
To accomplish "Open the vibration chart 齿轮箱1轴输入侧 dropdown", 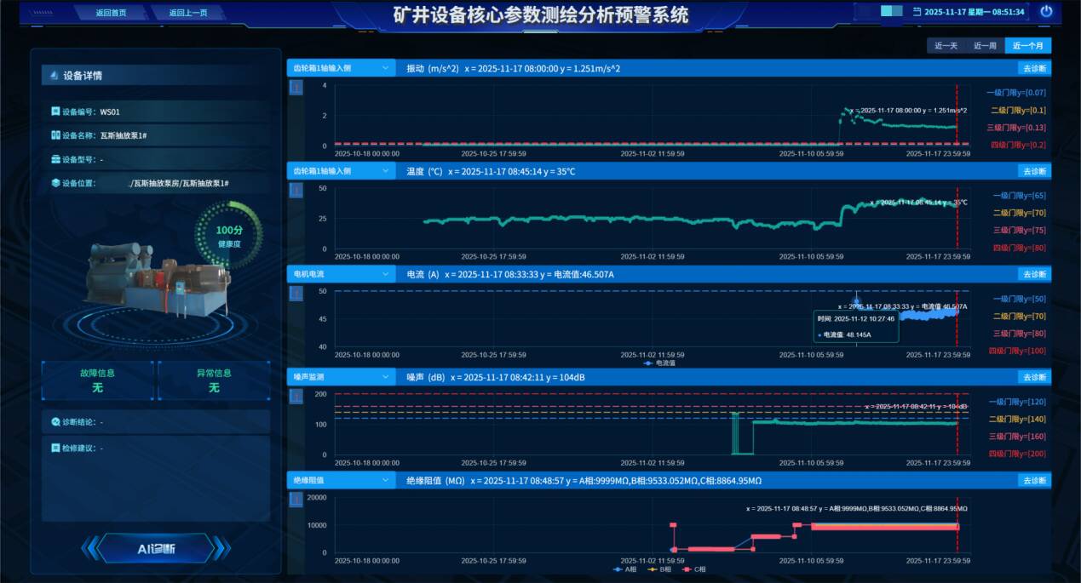I will click(x=341, y=68).
